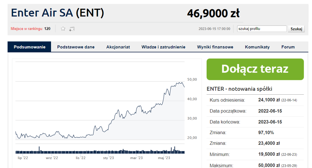The height and width of the screenshot is (168, 312).
Task: Click Minimum value 19,5000 zł
Action: tap(269, 154)
